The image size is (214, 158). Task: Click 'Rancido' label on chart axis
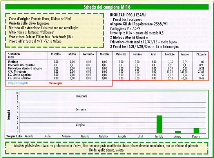coord(122,136)
